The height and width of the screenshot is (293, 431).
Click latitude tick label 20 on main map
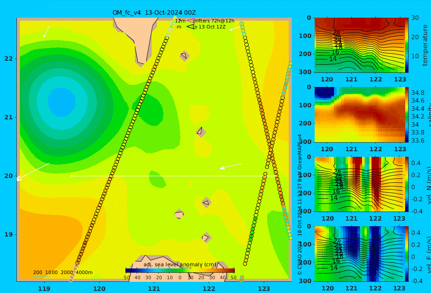9,176
